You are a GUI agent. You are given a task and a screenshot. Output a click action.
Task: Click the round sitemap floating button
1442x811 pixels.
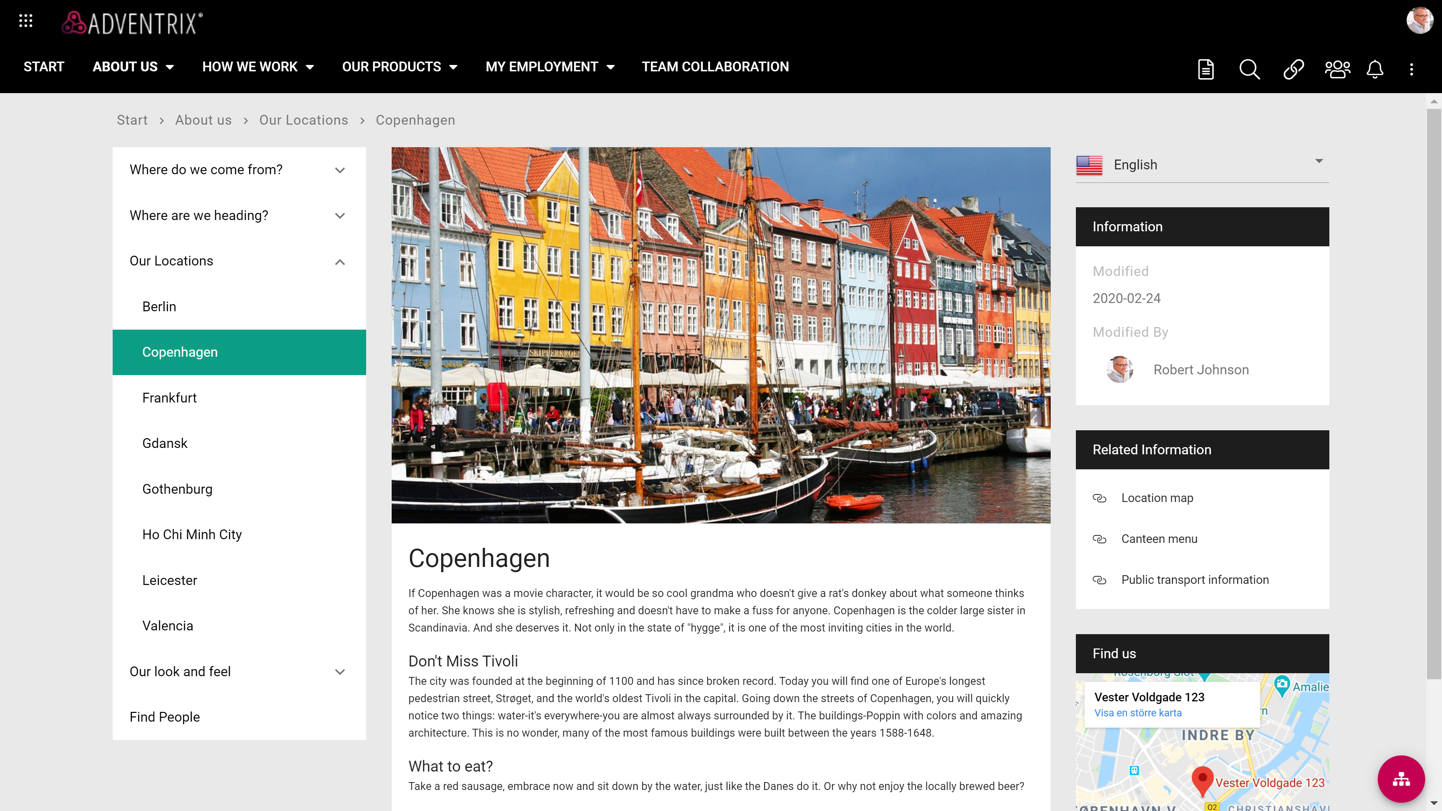coord(1401,779)
